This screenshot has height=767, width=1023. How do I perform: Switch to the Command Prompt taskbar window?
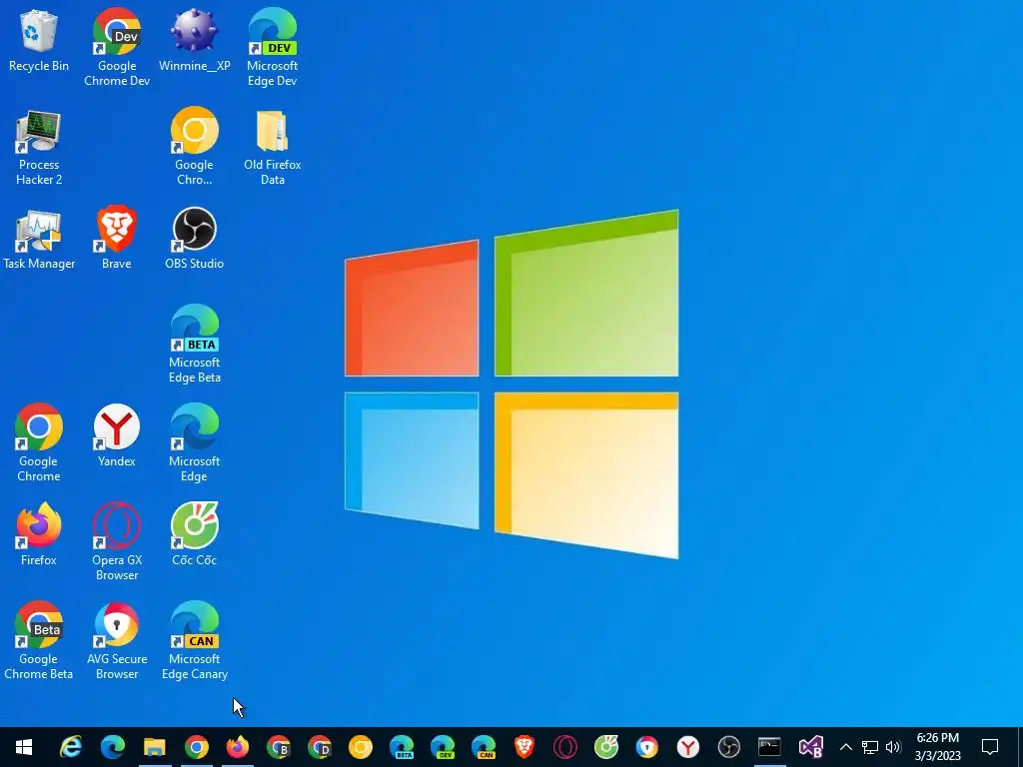click(770, 747)
